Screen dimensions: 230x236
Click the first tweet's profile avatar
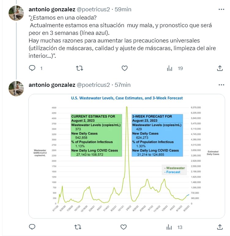click(x=17, y=13)
